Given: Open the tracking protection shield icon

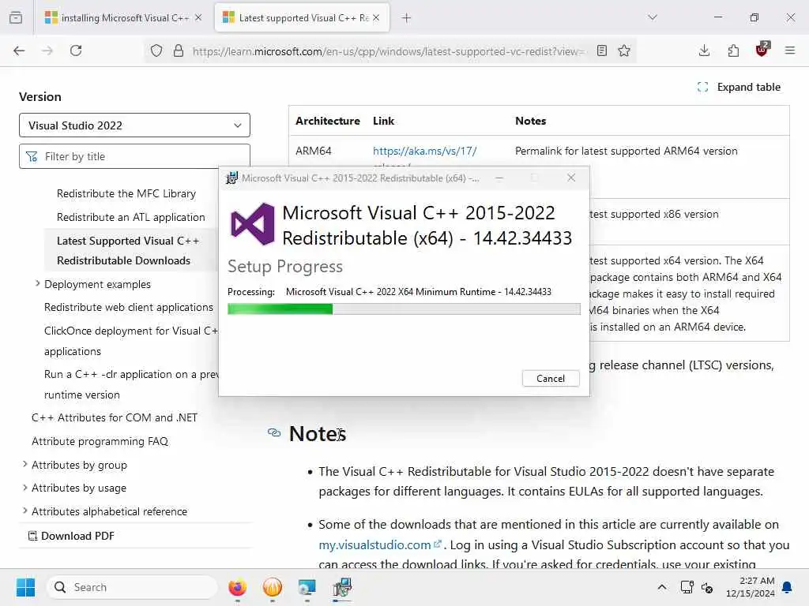Looking at the screenshot, I should coord(156,50).
